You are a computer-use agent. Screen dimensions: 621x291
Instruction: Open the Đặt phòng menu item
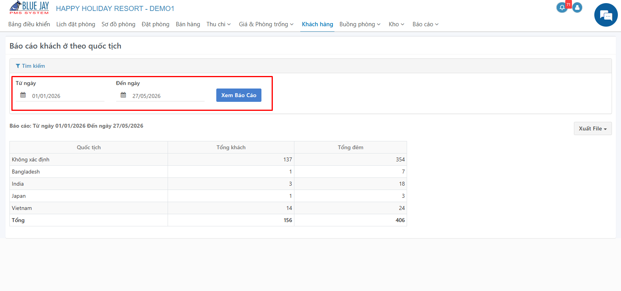coord(155,24)
